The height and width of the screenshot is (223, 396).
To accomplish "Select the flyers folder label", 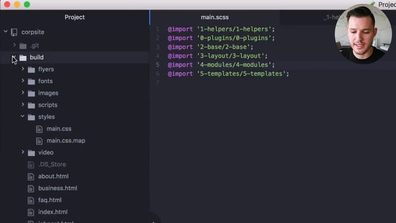I will [x=46, y=69].
